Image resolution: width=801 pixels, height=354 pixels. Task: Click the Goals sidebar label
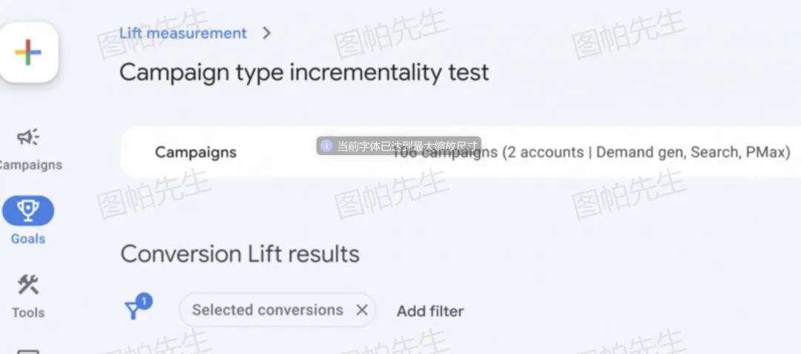(x=28, y=239)
